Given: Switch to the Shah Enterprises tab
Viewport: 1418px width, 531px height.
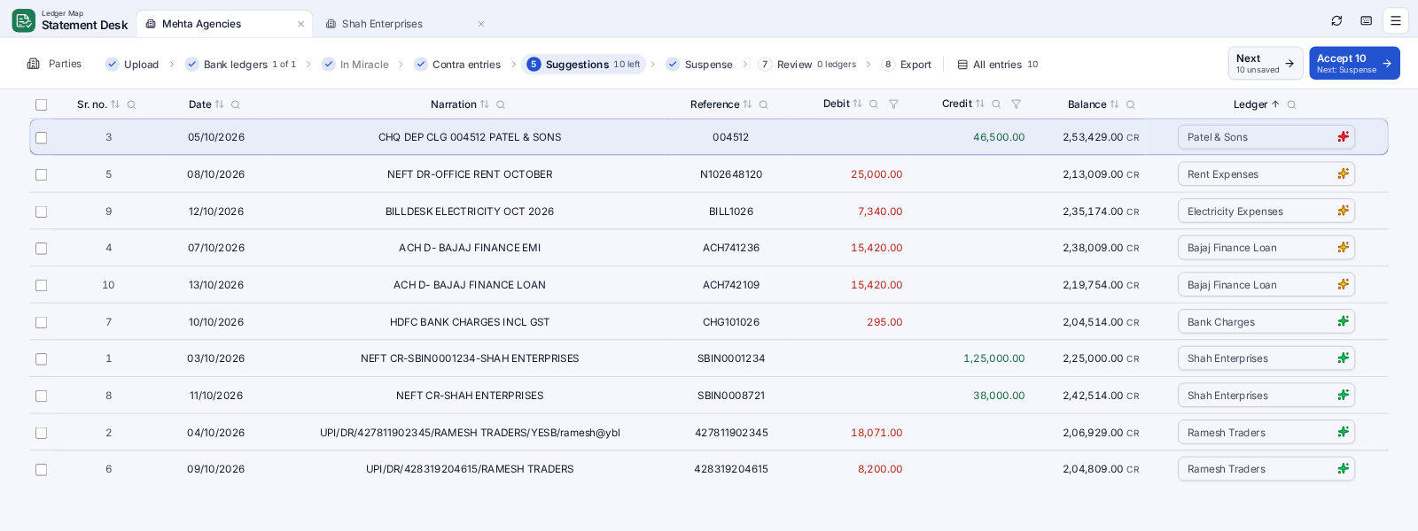Looking at the screenshot, I should tap(404, 24).
